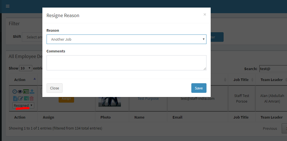Image resolution: width=287 pixels, height=141 pixels.
Task: Open the Show entries count dropdown
Action: point(26,68)
